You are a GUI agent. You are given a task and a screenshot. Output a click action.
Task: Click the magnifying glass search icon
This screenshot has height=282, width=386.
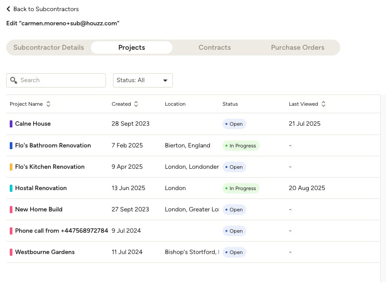14,80
